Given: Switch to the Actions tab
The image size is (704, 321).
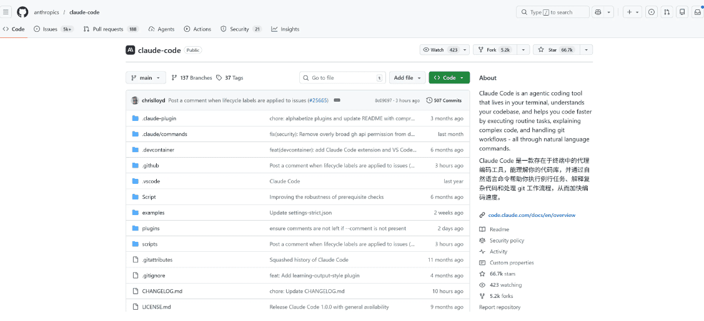Looking at the screenshot, I should 197,29.
